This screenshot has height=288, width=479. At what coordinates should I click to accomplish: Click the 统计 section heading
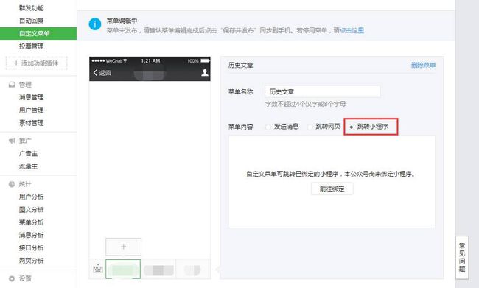[x=25, y=184]
